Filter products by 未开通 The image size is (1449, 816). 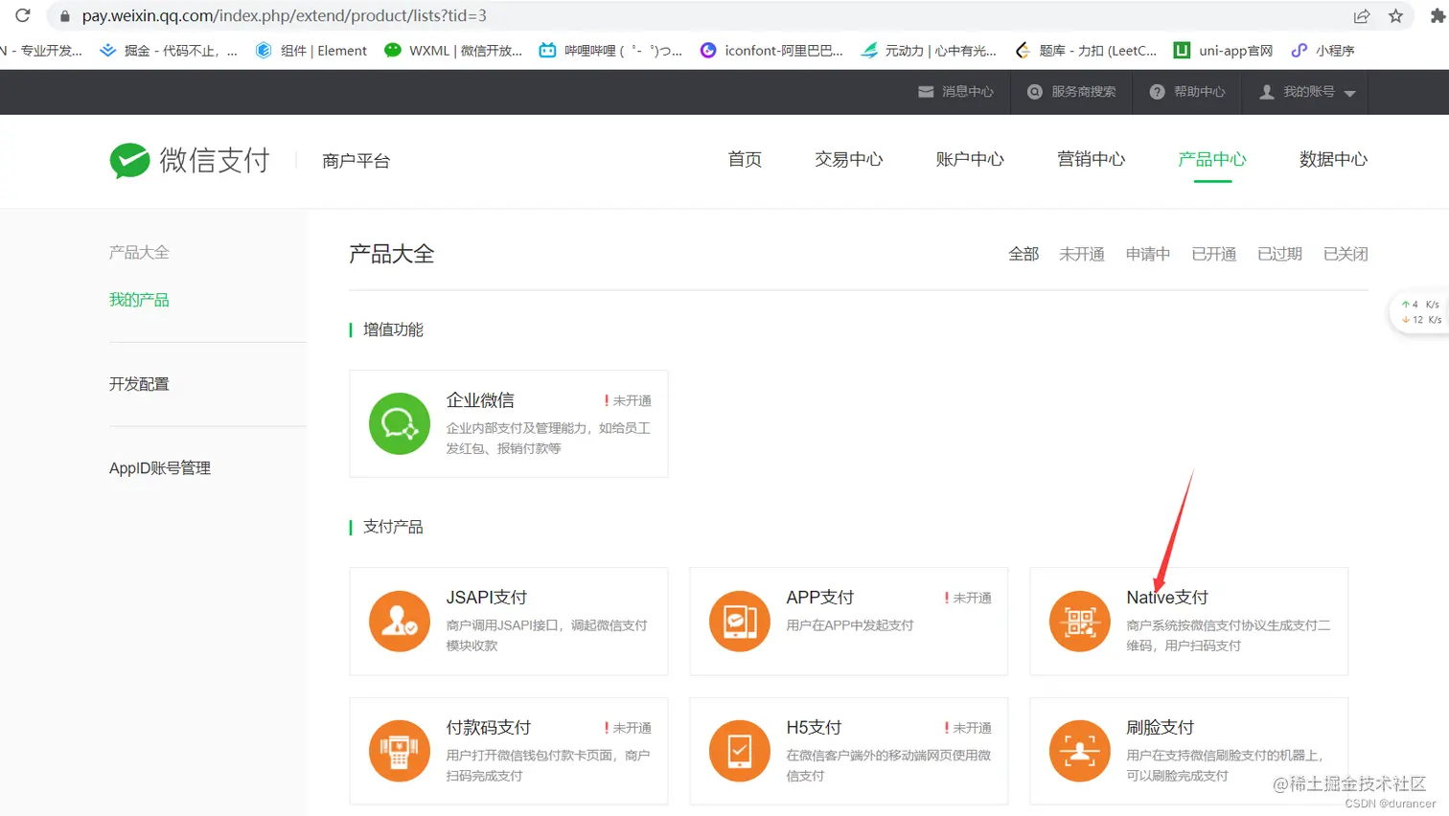pos(1082,254)
